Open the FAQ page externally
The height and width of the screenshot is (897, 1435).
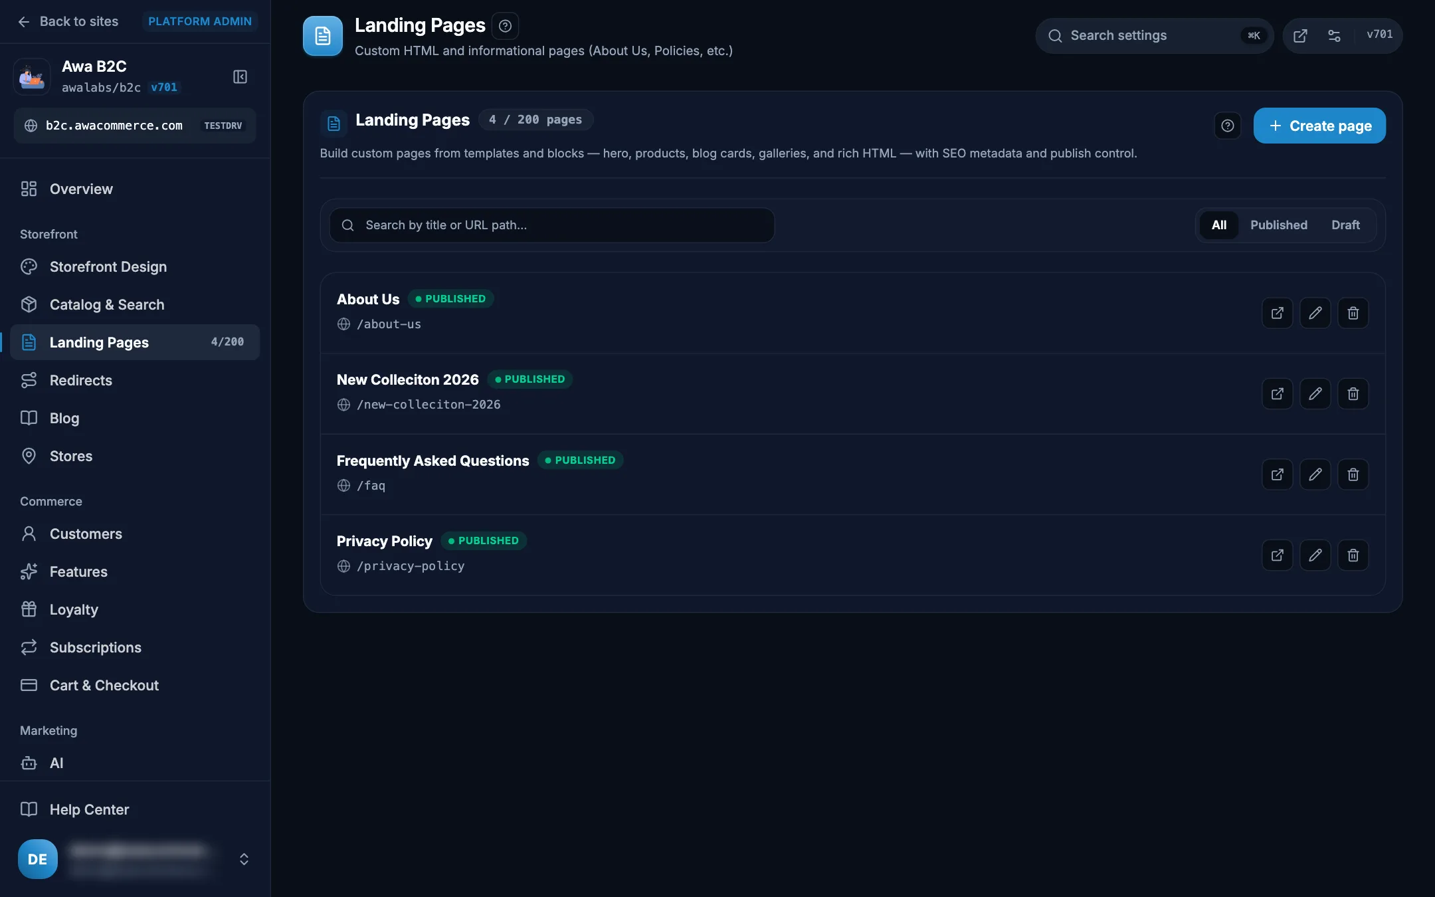[x=1277, y=474]
